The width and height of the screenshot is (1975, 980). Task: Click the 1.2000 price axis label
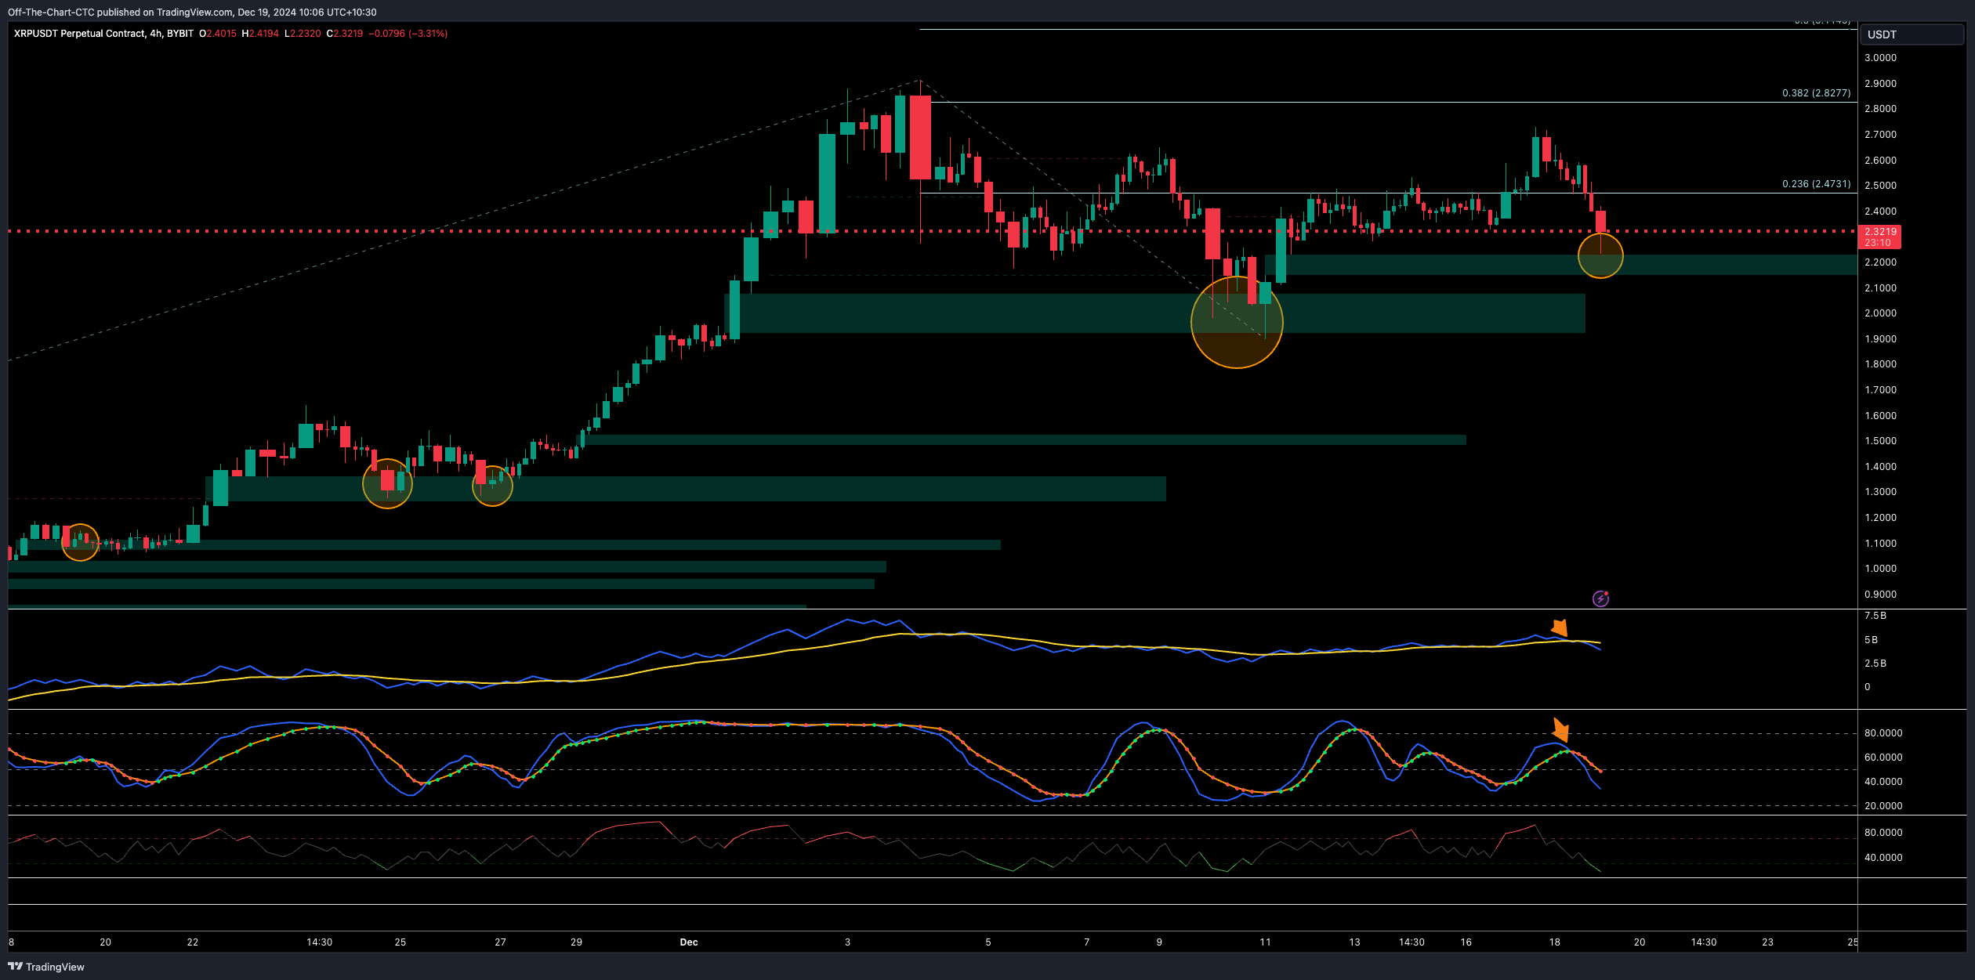pos(1880,518)
